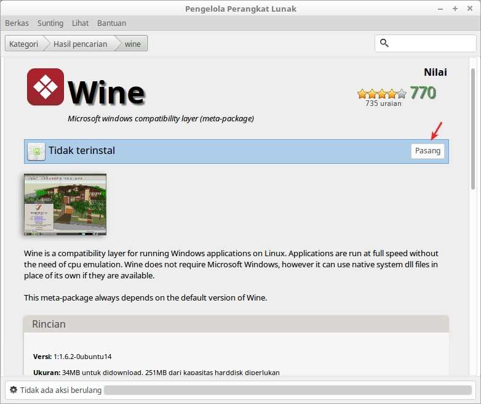Image resolution: width=481 pixels, height=404 pixels.
Task: Click the status bar progress bar
Action: 288,390
